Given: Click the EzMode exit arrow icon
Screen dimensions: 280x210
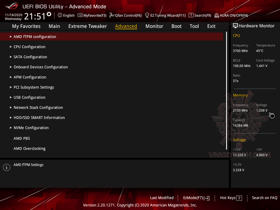Looking at the screenshot, I should [x=207, y=198].
